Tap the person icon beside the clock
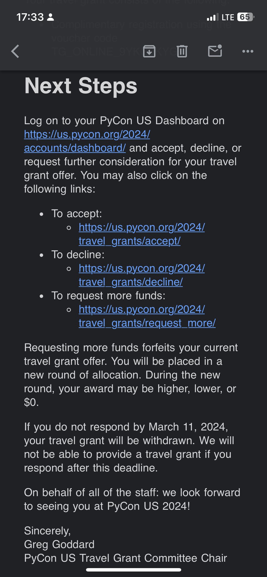This screenshot has height=577, width=267. 50,17
